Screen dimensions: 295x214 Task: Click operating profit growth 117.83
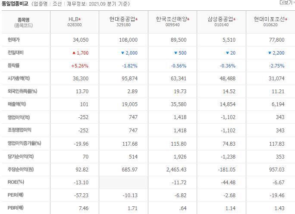click(x=277, y=144)
